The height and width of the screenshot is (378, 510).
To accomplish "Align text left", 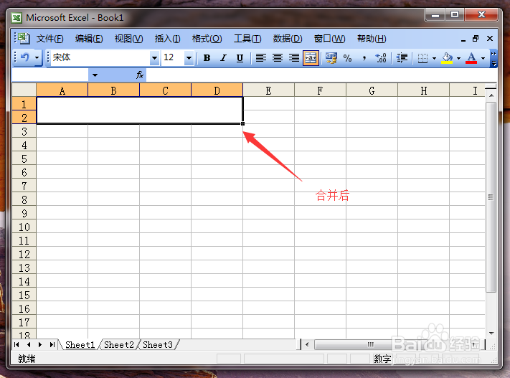I will pos(261,58).
